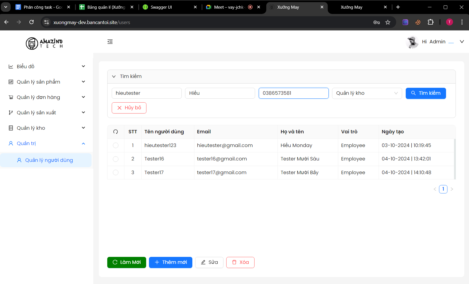Open the Quản lý kho role dropdown
Viewport: 469px width, 284px height.
click(367, 93)
